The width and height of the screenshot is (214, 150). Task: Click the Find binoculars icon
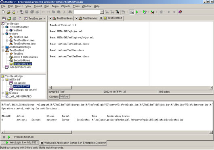click(x=70, y=12)
